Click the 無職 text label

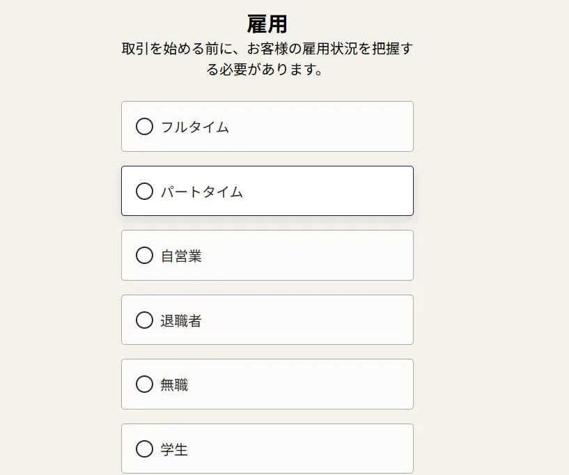[174, 384]
